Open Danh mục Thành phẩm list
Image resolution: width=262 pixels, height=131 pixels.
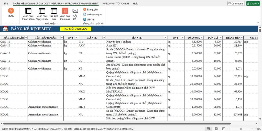(x=28, y=11)
